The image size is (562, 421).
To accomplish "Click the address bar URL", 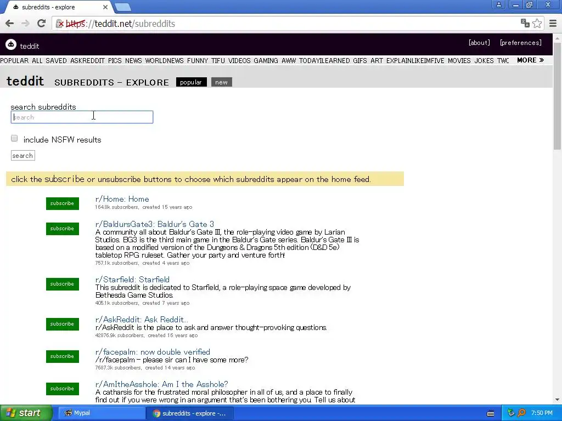I will [x=120, y=24].
